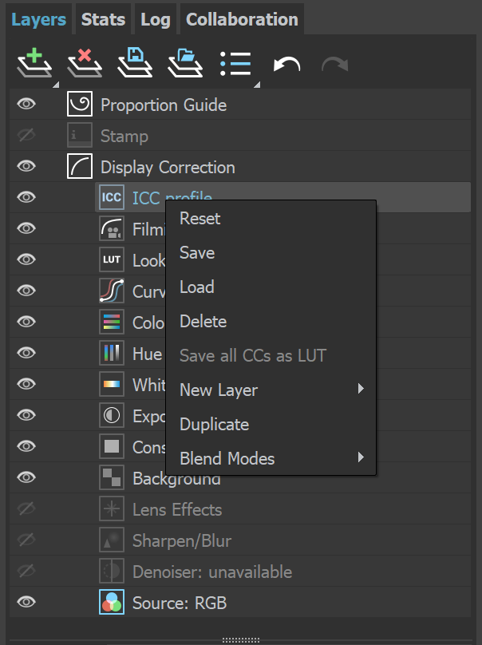Click the Save layers toolbar icon
Screen dimensions: 482x645
(x=135, y=63)
